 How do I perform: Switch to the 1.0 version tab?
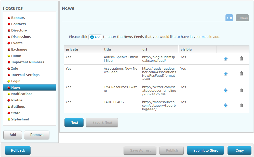point(229,18)
